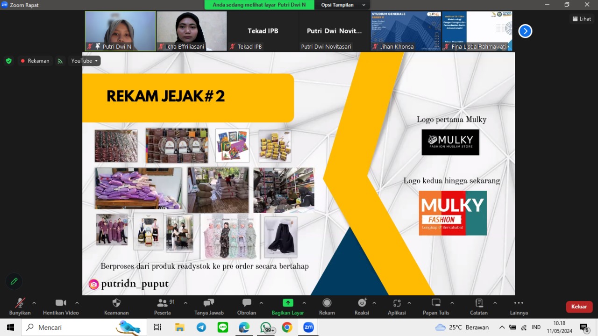Click the green encryption shield icon
Viewport: 598px width, 336px height.
8,61
